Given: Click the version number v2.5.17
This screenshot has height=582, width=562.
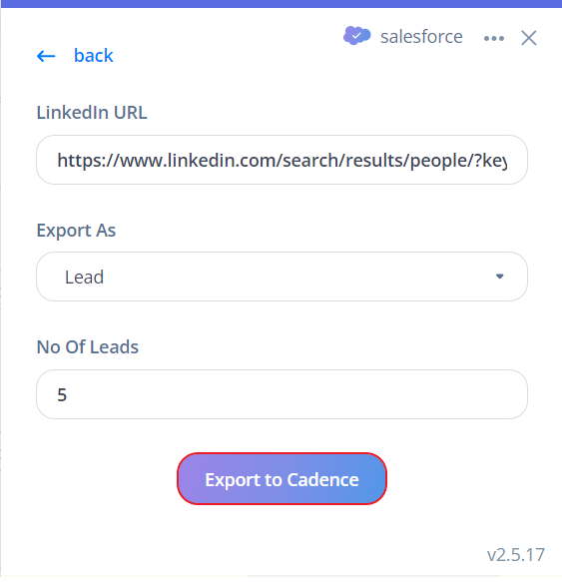Looking at the screenshot, I should (516, 555).
